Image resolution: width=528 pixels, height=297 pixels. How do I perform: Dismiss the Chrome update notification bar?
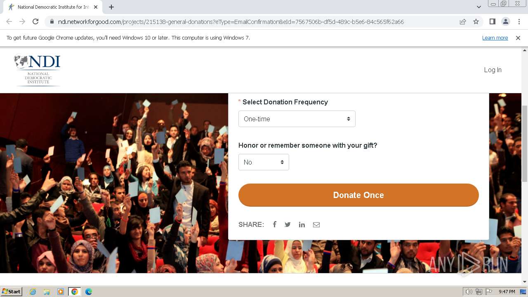pyautogui.click(x=518, y=38)
